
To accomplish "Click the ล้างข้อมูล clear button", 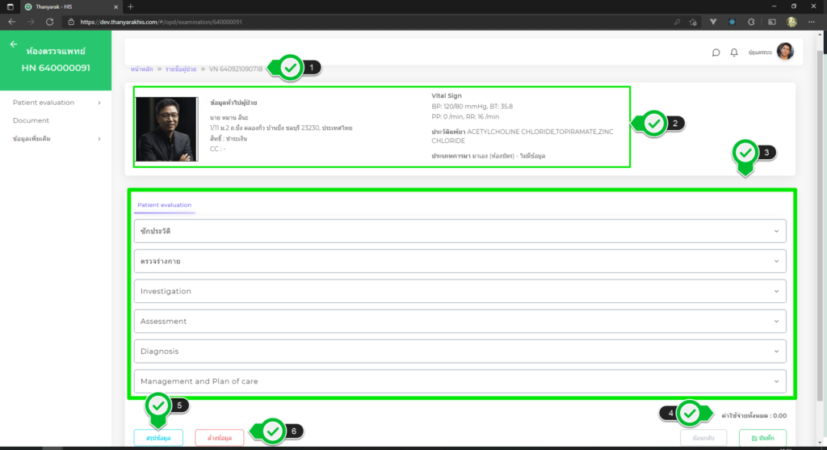I will pos(219,438).
